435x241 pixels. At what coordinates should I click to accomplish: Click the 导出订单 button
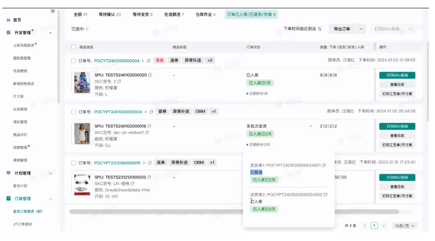click(x=342, y=29)
